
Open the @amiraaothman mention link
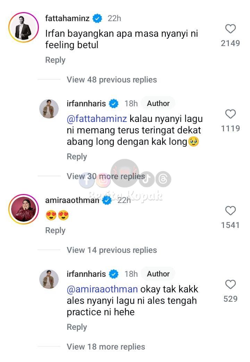point(102,289)
